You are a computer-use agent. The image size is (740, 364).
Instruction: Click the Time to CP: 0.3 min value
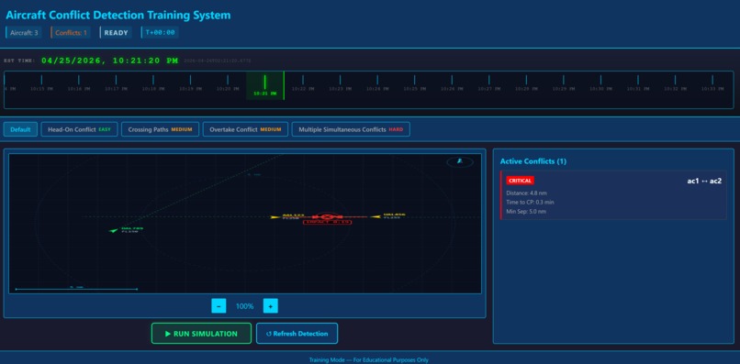[x=530, y=203]
